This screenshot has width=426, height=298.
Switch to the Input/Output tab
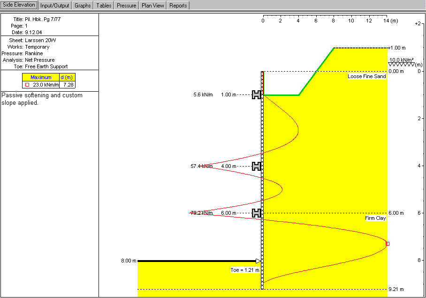point(55,6)
